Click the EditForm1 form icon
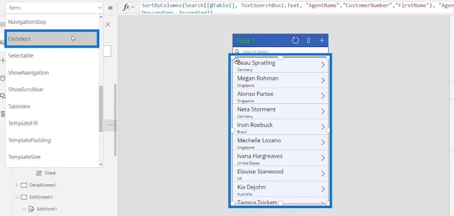 [32, 209]
